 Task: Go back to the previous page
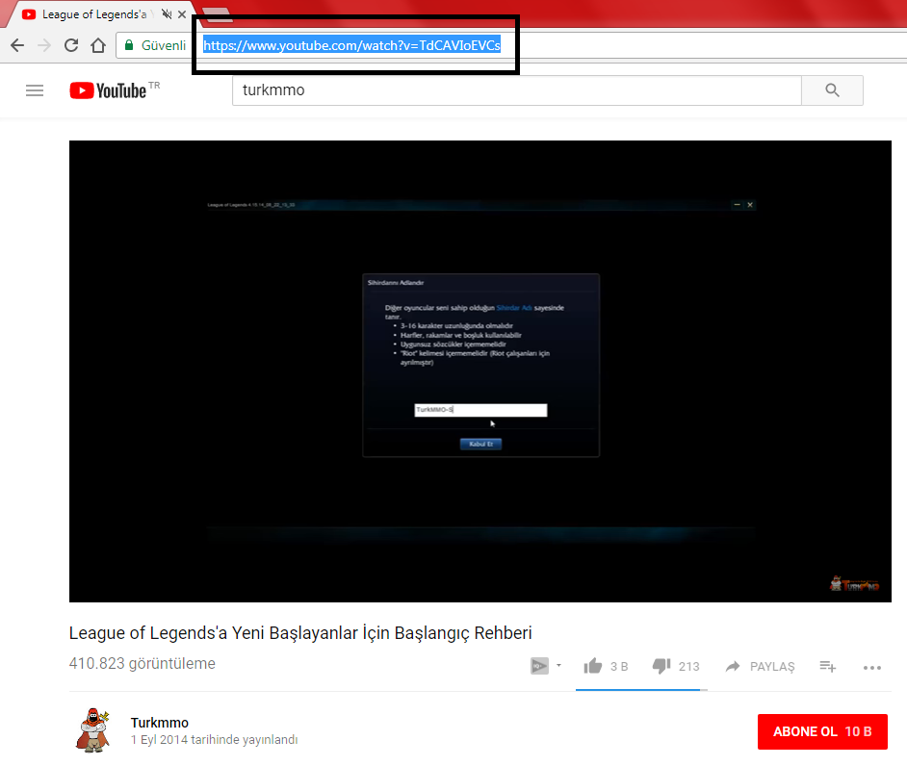(x=17, y=45)
